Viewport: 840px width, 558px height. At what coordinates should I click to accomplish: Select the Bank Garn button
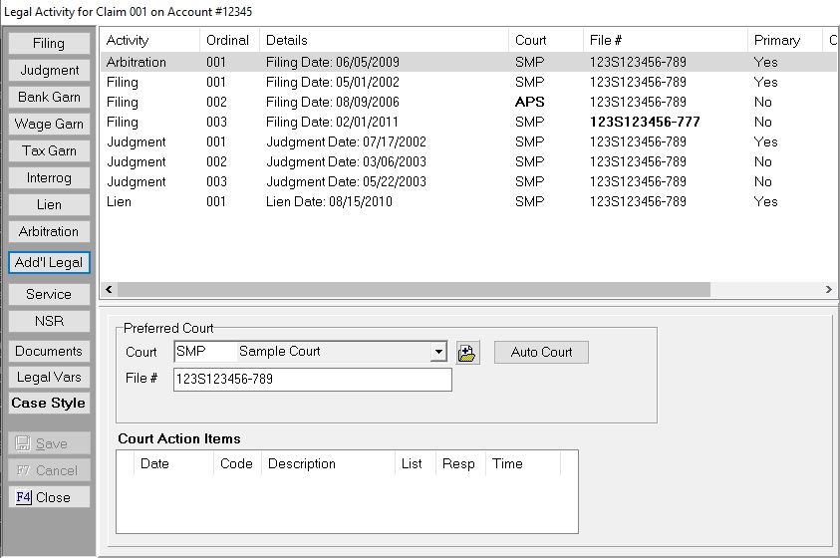pyautogui.click(x=49, y=98)
